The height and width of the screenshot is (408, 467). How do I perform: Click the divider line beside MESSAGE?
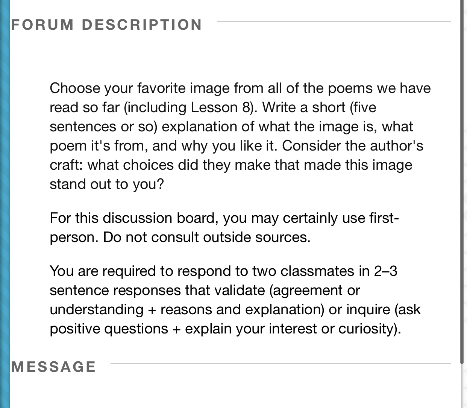click(281, 364)
